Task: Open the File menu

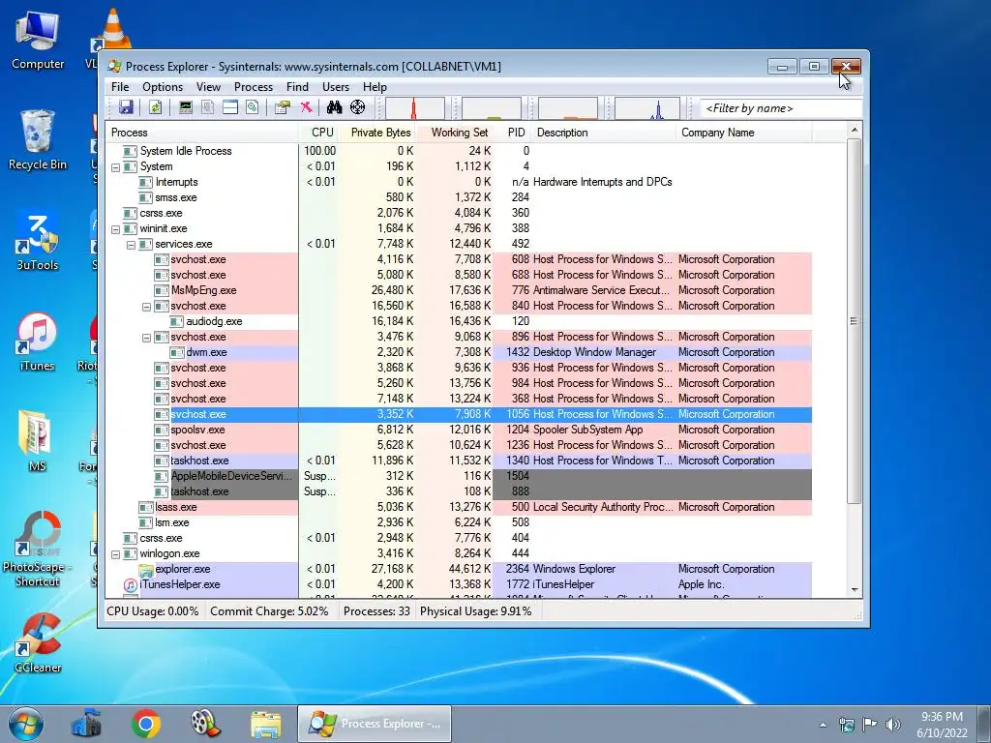Action: pos(120,86)
